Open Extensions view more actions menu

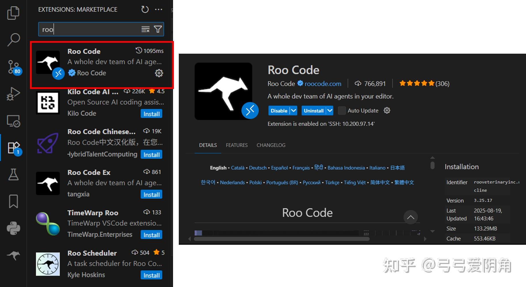pyautogui.click(x=159, y=9)
